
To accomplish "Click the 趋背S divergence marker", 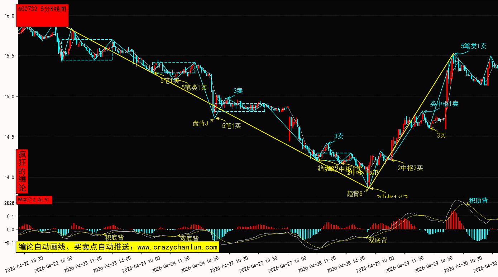I will 355,194.
